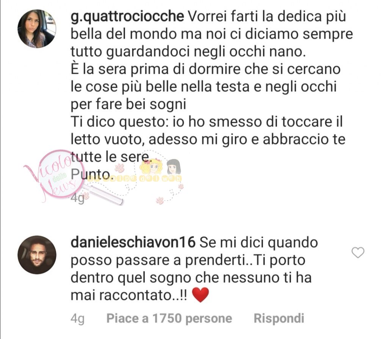
Task: Open the 'Piace a 1750 persone' likes list
Action: [169, 318]
